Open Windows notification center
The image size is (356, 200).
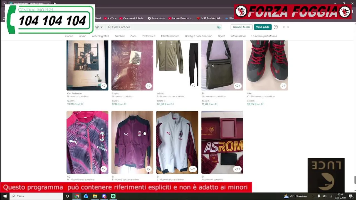351,196
